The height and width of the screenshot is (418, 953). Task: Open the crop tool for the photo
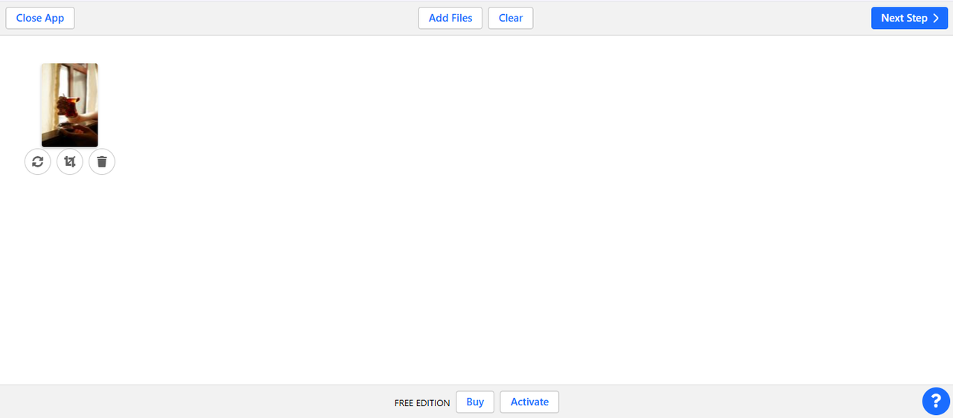point(70,161)
